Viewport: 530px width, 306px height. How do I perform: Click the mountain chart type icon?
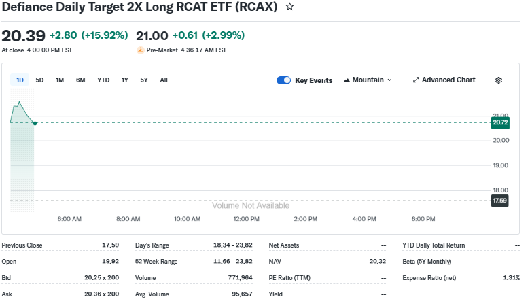tap(347, 80)
